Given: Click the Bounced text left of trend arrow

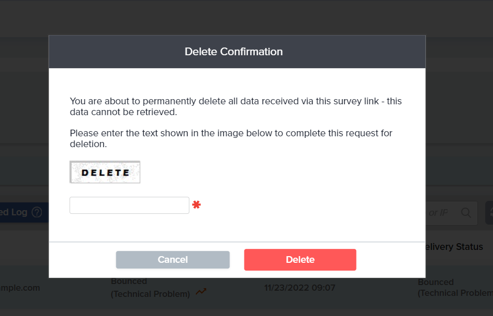Looking at the screenshot, I should pyautogui.click(x=129, y=281).
